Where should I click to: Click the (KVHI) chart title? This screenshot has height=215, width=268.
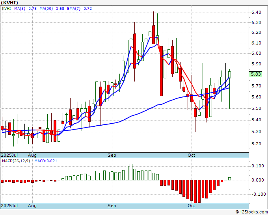(9, 3)
